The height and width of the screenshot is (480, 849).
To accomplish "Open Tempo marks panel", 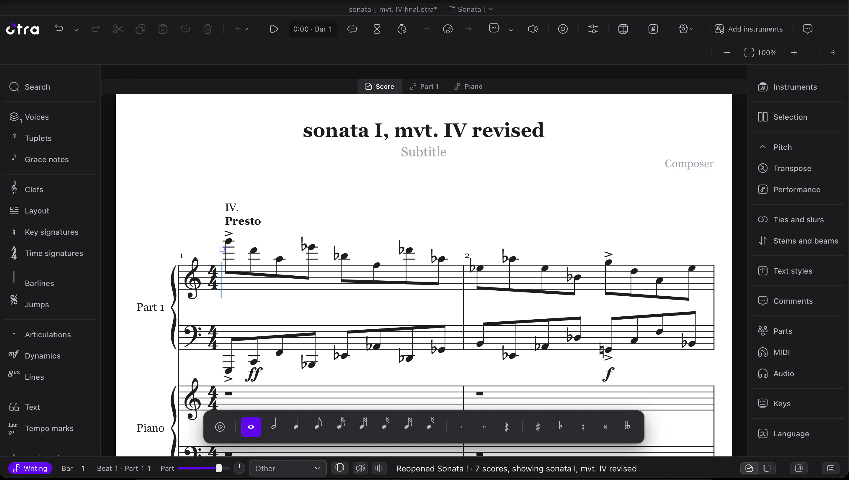I will tap(50, 428).
